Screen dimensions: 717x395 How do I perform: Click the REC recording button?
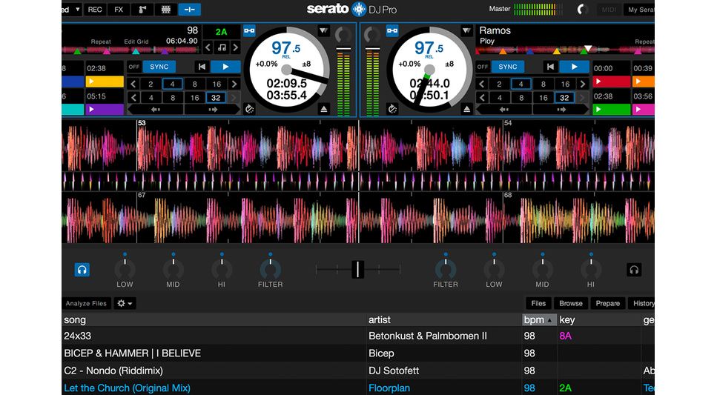click(95, 10)
